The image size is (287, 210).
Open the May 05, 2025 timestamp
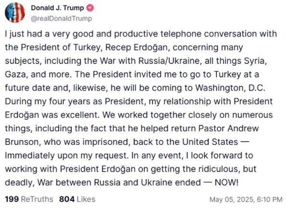[x=246, y=199]
